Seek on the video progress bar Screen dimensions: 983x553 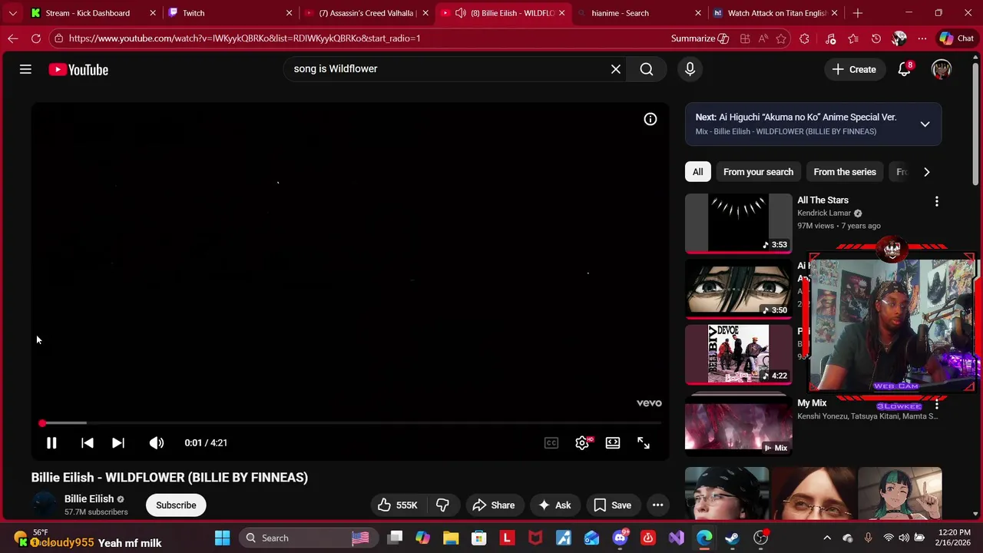(352, 423)
